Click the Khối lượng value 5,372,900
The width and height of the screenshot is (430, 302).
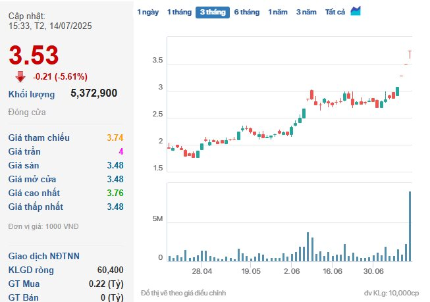click(94, 93)
